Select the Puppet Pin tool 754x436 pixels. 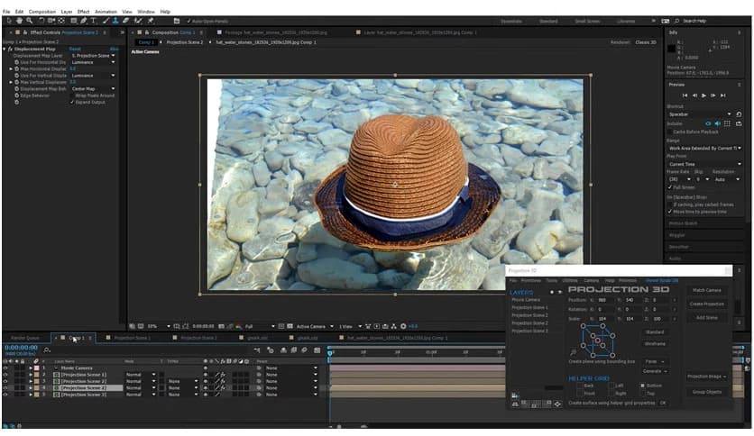pos(151,21)
